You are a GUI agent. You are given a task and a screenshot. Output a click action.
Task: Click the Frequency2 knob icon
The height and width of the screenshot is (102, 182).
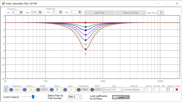pyautogui.click(x=79, y=90)
